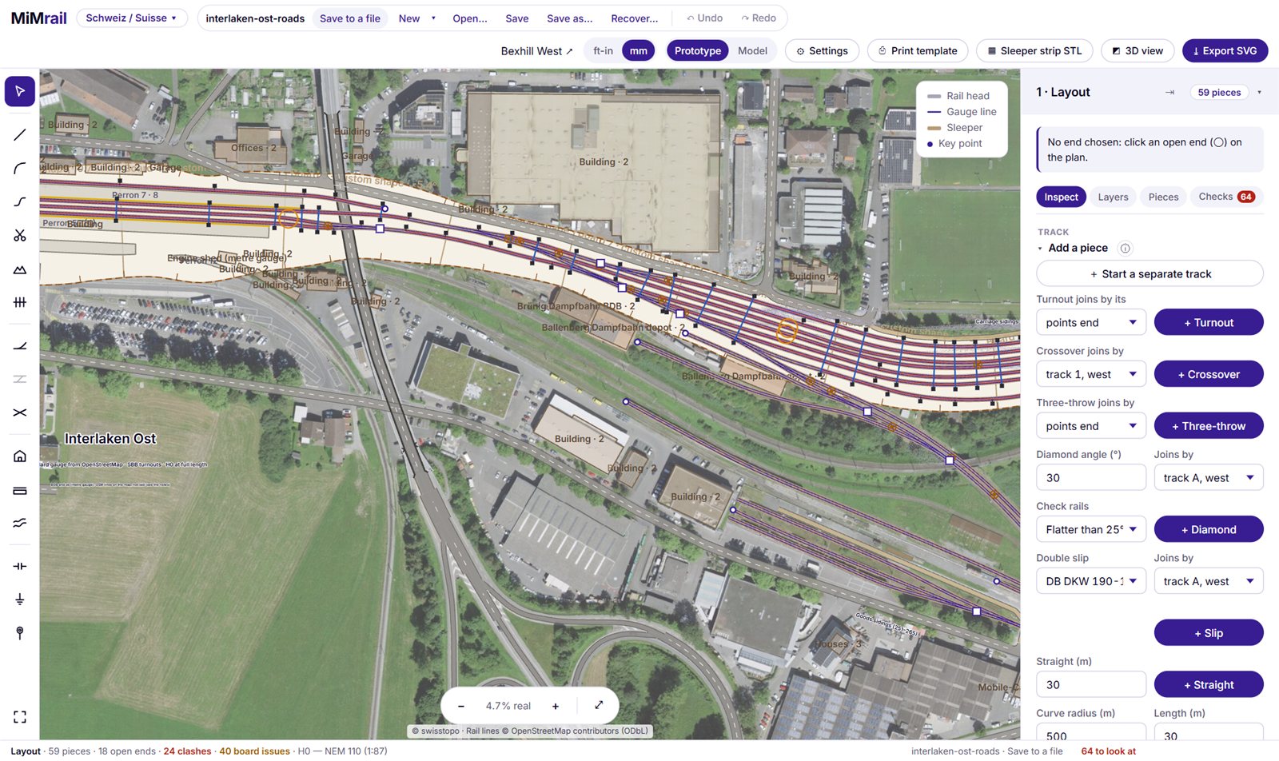
Task: Select the map pin marker tool
Action: pyautogui.click(x=20, y=633)
